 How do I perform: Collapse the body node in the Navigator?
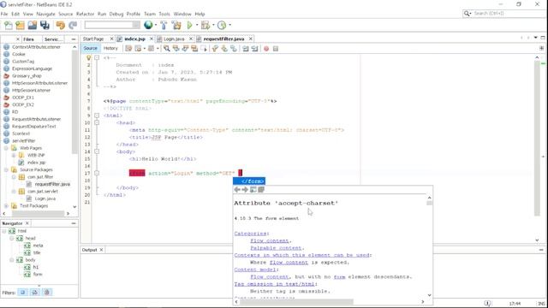pos(11,260)
